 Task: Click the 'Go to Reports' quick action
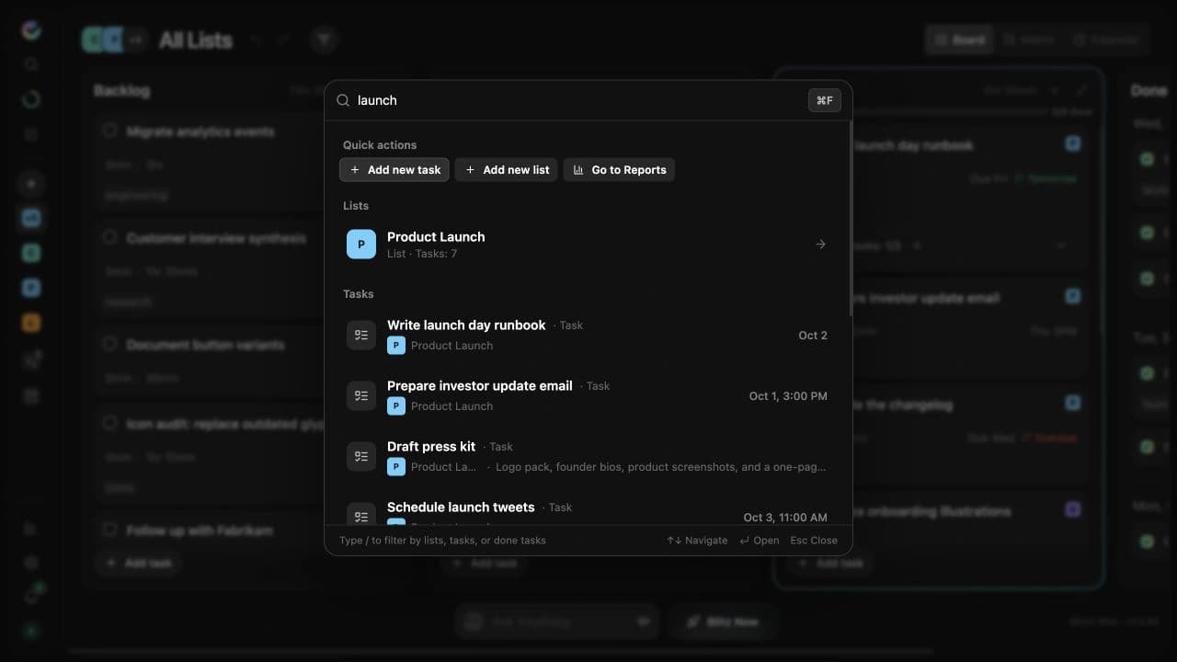[x=619, y=169]
